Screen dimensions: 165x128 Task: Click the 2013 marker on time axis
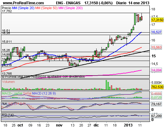point(128,125)
